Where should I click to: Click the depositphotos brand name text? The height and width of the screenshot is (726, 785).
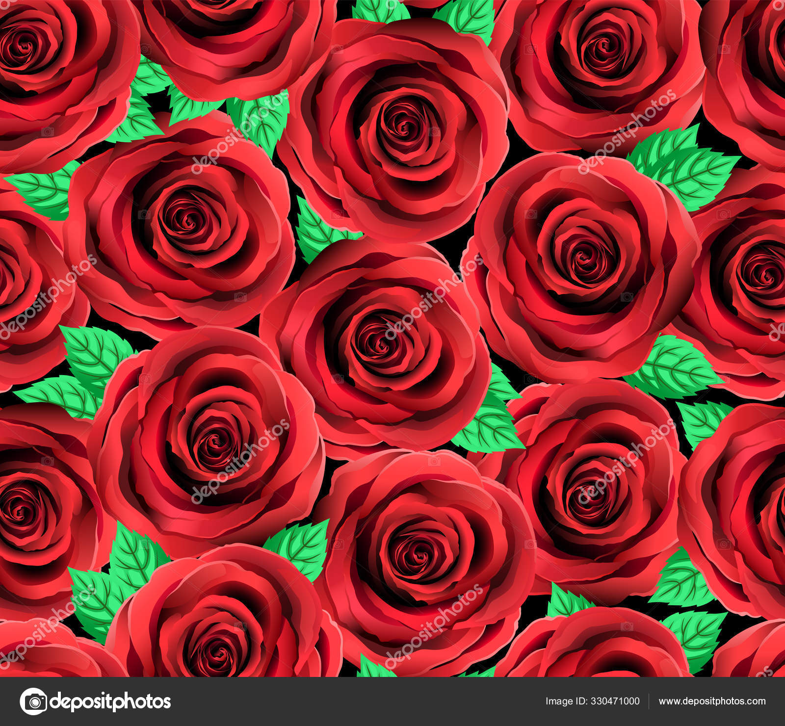[x=110, y=702]
